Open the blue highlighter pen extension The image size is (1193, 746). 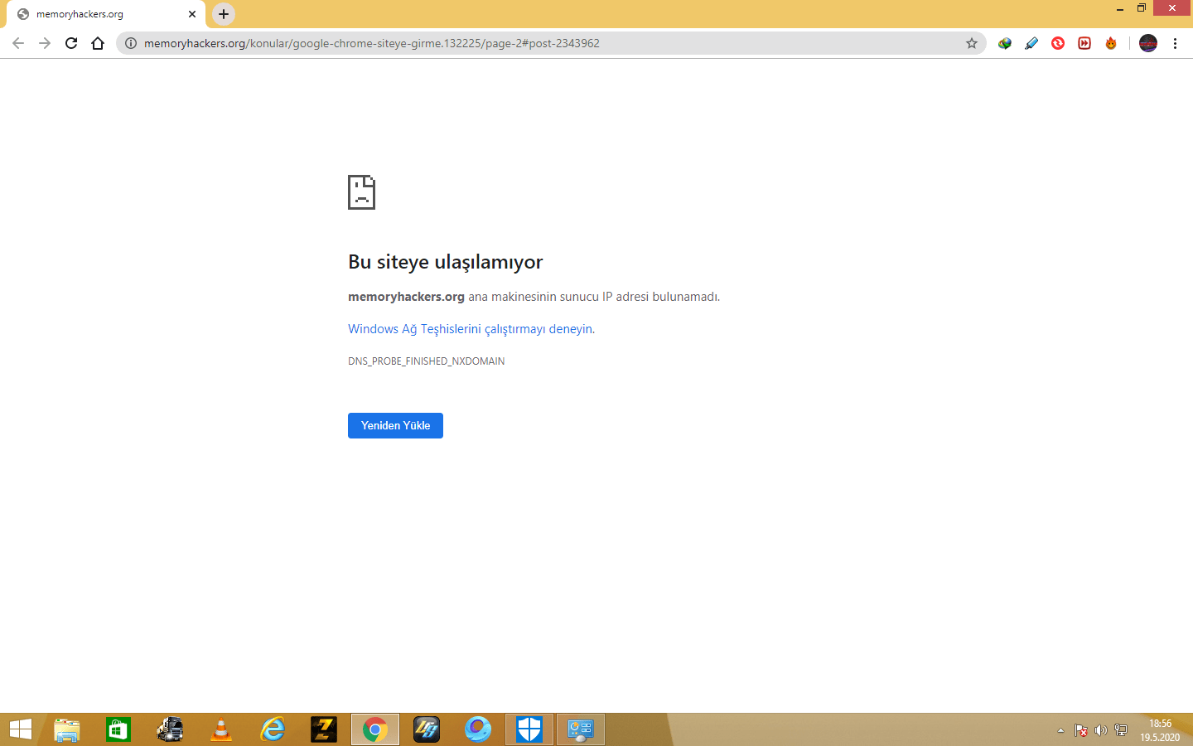pyautogui.click(x=1031, y=43)
